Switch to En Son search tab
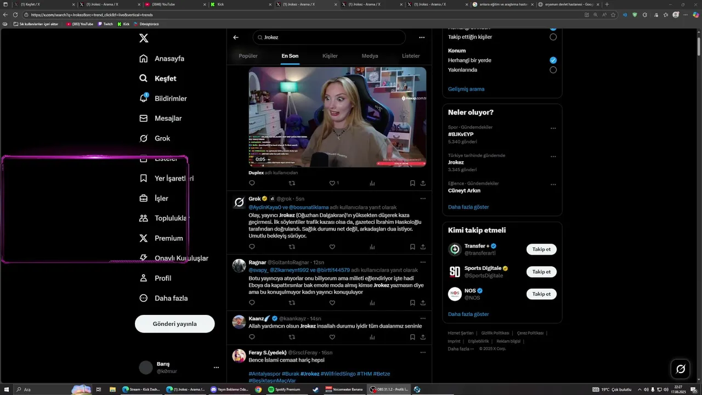 pos(290,56)
